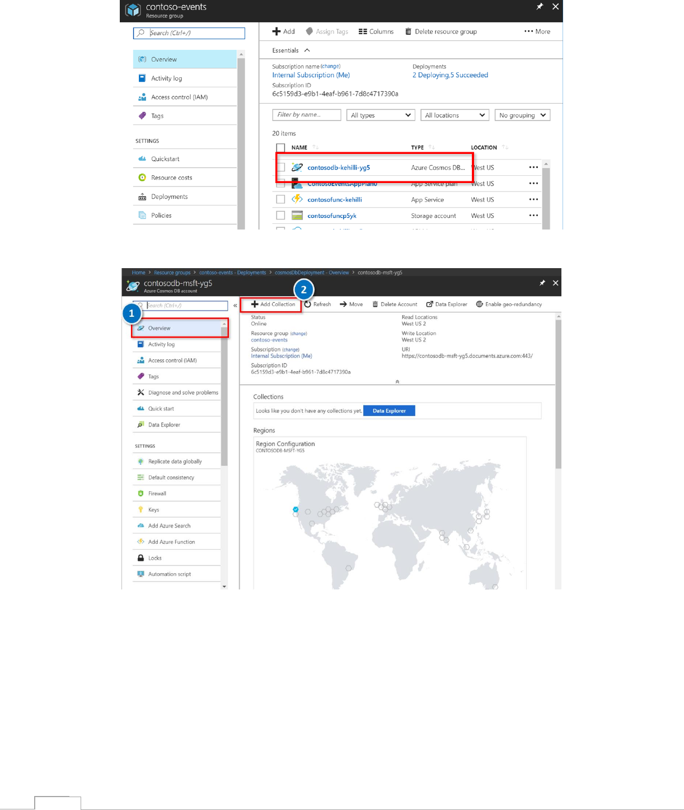This screenshot has height=810, width=684.
Task: Click the Add button in resource group toolbar
Action: click(284, 31)
